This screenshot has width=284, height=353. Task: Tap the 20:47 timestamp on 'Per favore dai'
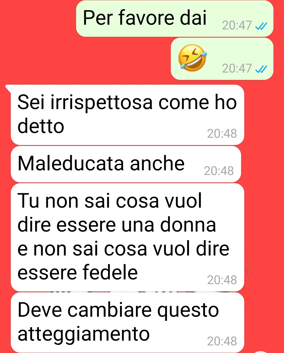point(237,25)
